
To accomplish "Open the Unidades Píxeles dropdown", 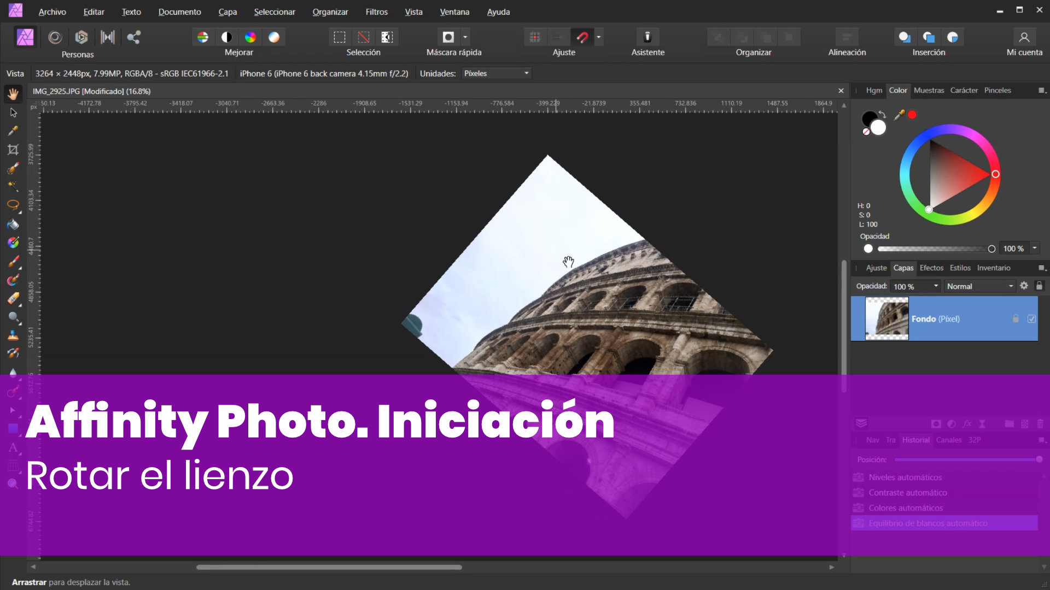I will pyautogui.click(x=497, y=73).
